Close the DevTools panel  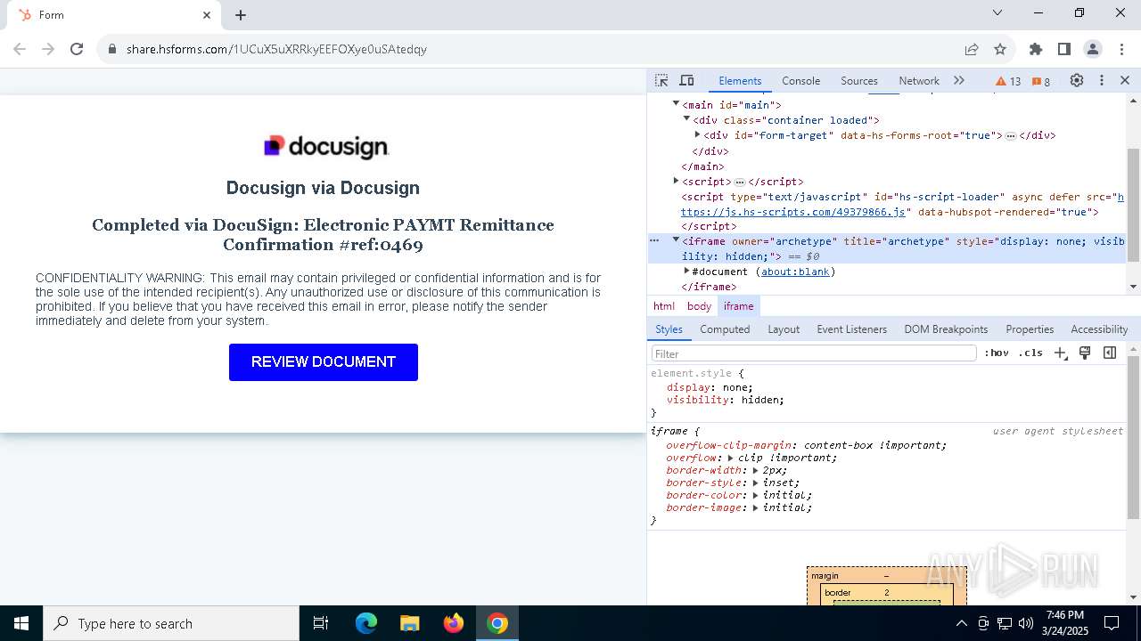click(x=1125, y=80)
